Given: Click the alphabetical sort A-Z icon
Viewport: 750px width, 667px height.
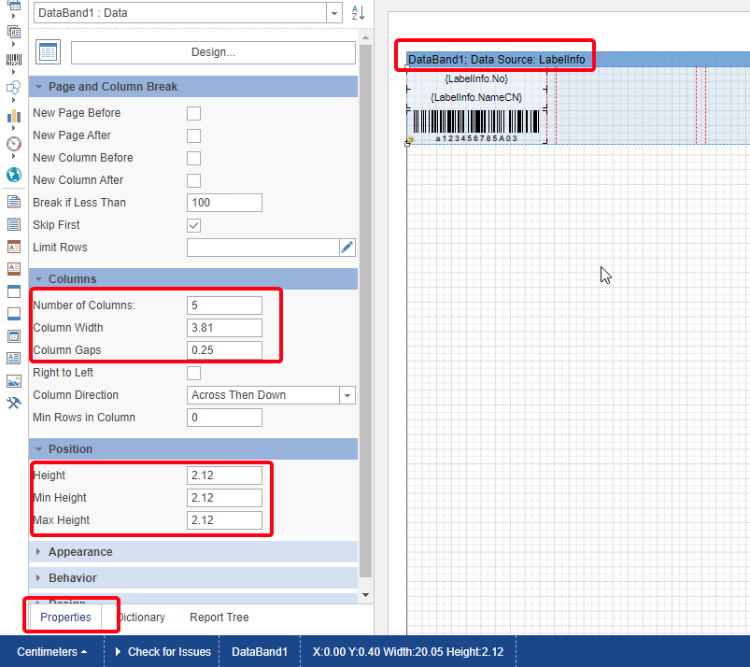Looking at the screenshot, I should tap(358, 12).
